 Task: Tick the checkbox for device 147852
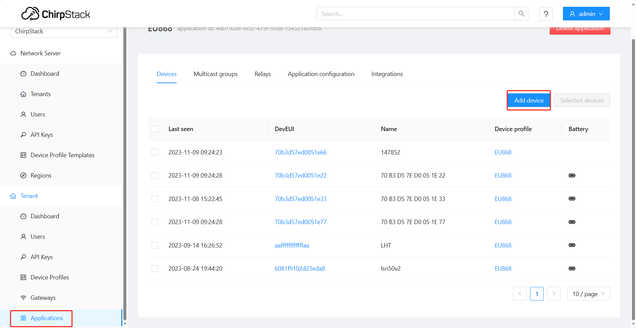click(x=155, y=152)
